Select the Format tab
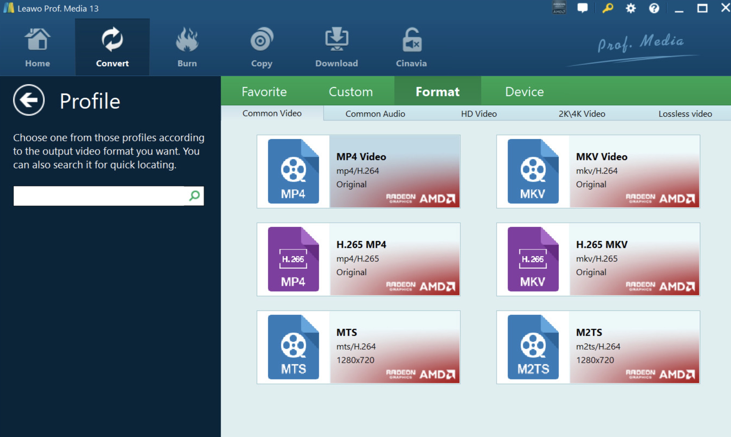This screenshot has width=731, height=437. (438, 91)
